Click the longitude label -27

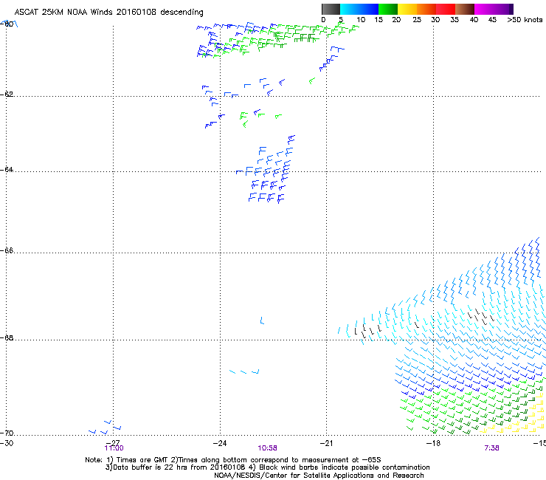coord(113,442)
